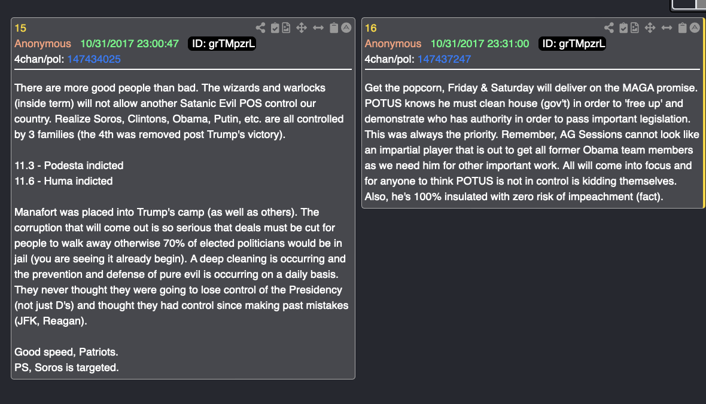Screen dimensions: 706x404
Task: Click the share icon on post 15
Action: pos(260,28)
